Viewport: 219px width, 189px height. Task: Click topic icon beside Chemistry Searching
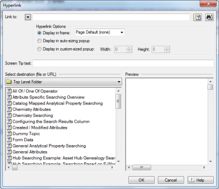tap(9, 115)
